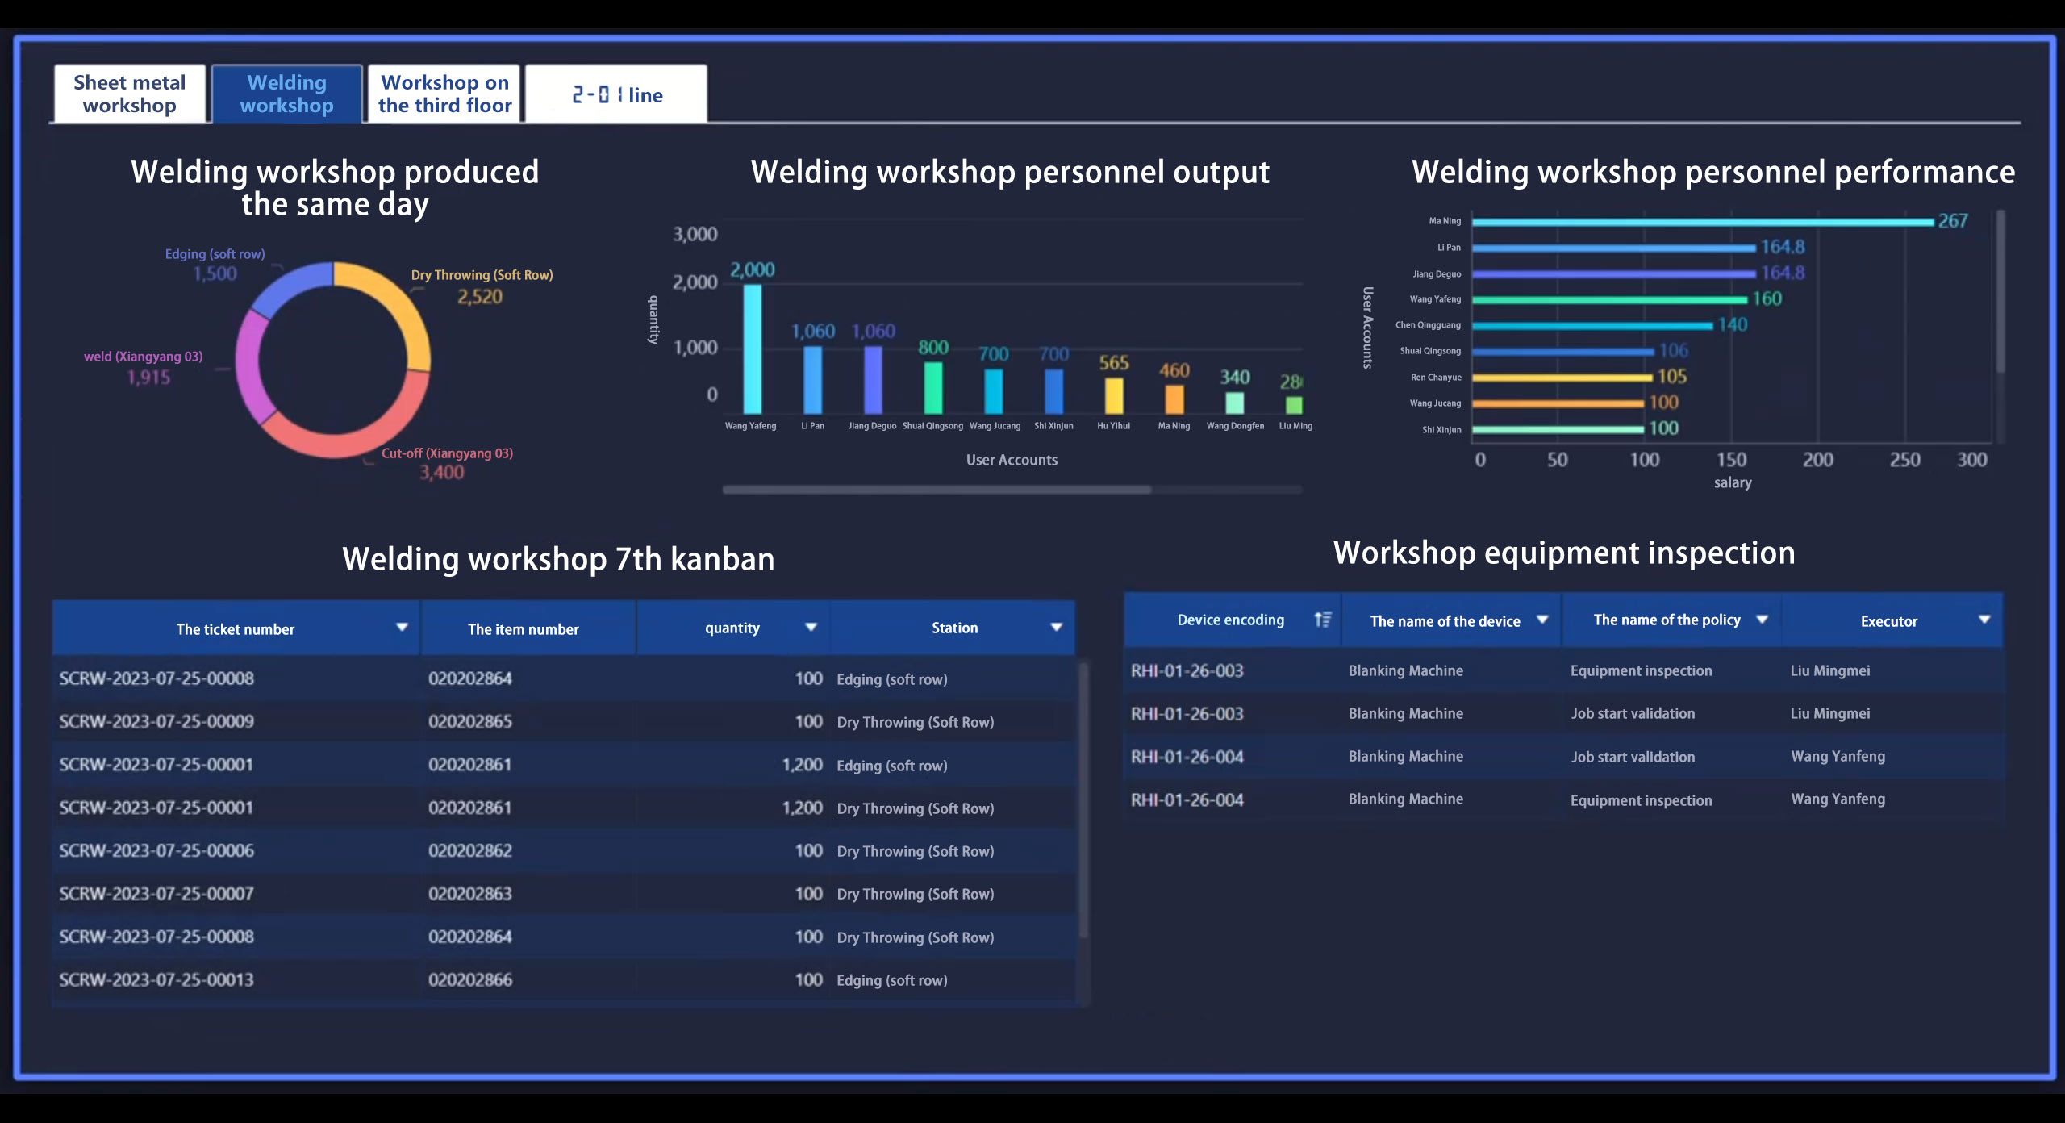Open Workshop on the third floor view

click(446, 94)
